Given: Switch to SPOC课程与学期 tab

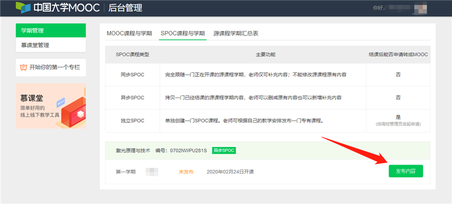Looking at the screenshot, I should (182, 33).
